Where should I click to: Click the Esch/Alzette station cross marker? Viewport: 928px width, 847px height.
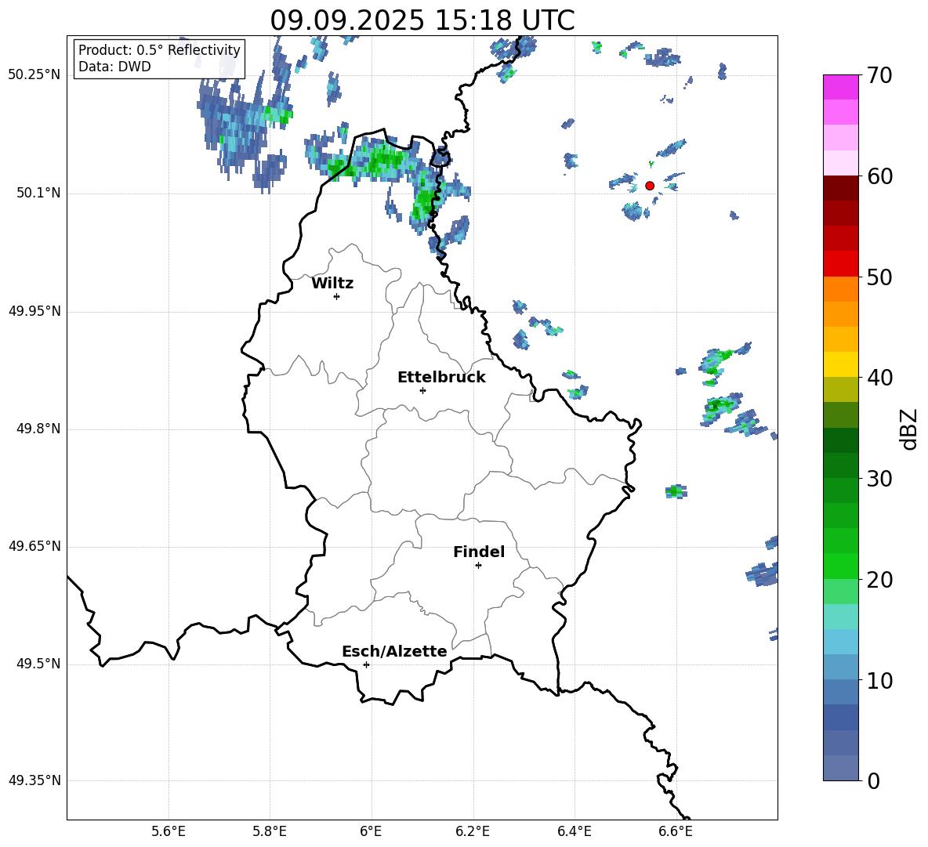point(366,664)
